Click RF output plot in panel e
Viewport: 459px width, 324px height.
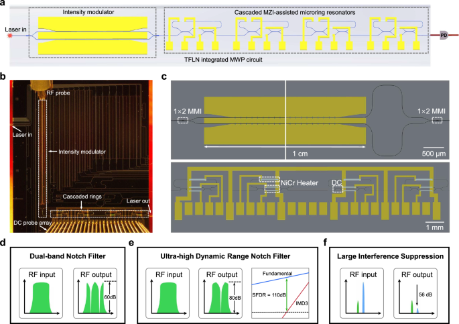pos(220,293)
